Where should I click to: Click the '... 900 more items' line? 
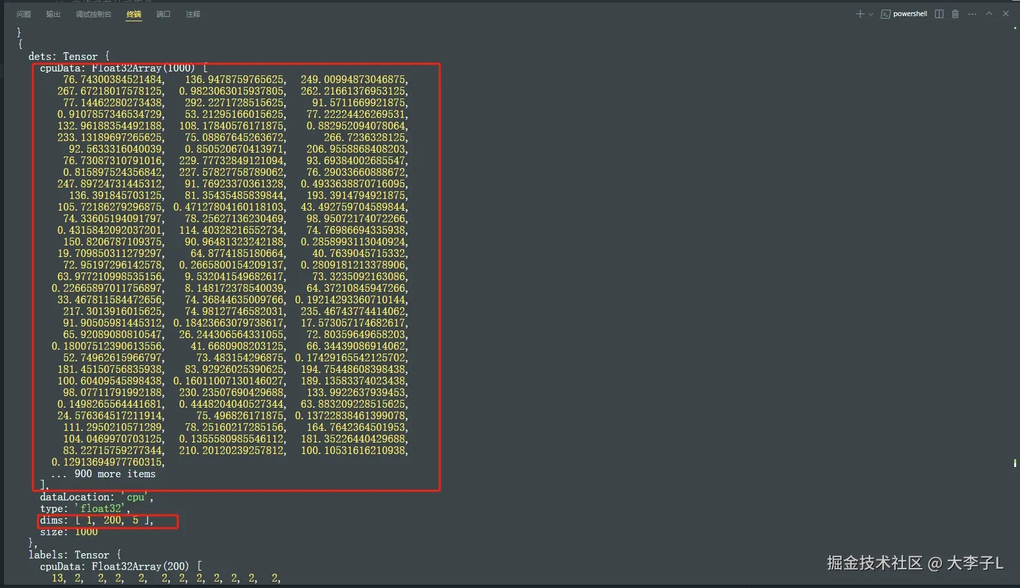click(104, 474)
